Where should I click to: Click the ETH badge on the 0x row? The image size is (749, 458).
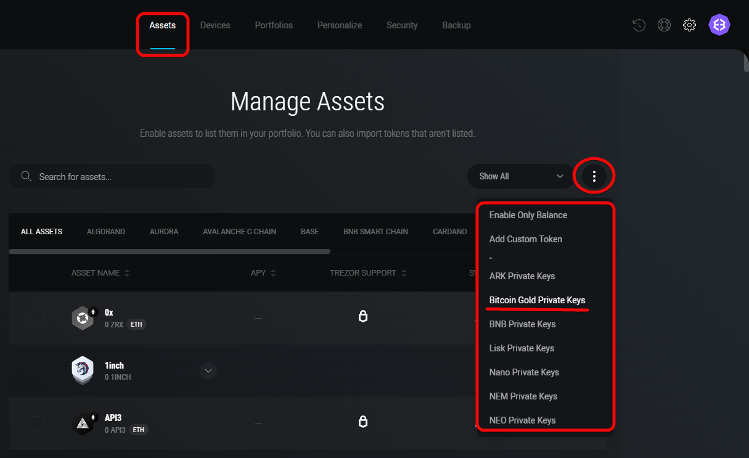(136, 325)
